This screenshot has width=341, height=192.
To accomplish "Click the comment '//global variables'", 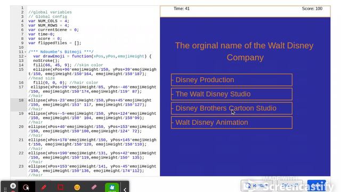I will [50, 12].
